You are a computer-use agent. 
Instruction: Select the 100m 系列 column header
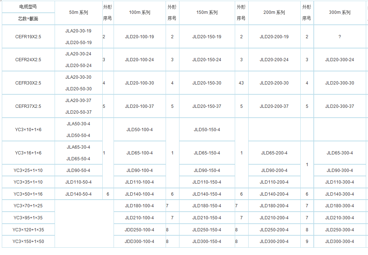139,12
